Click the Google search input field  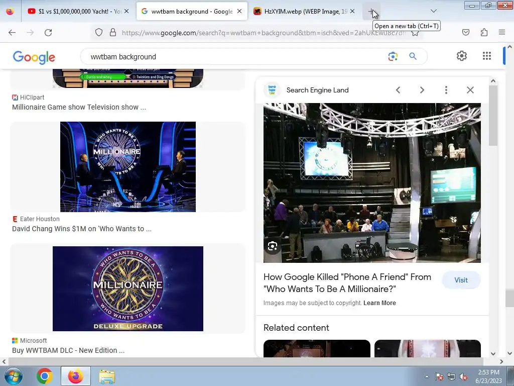coord(236,56)
